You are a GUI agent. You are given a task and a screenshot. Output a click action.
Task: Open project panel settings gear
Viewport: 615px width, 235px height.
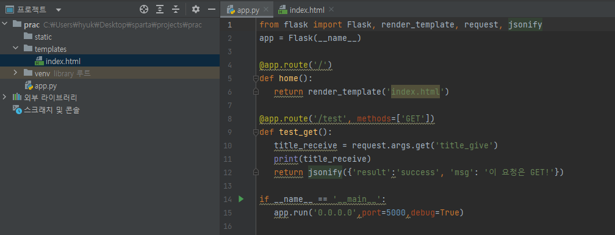pyautogui.click(x=196, y=9)
